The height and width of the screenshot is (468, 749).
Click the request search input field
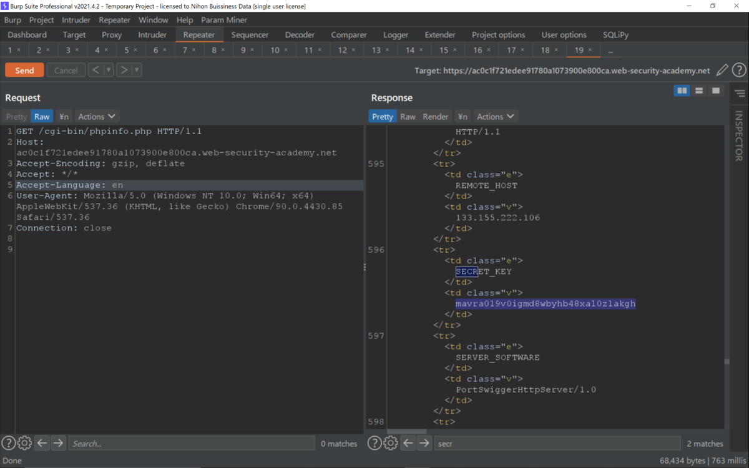(191, 443)
